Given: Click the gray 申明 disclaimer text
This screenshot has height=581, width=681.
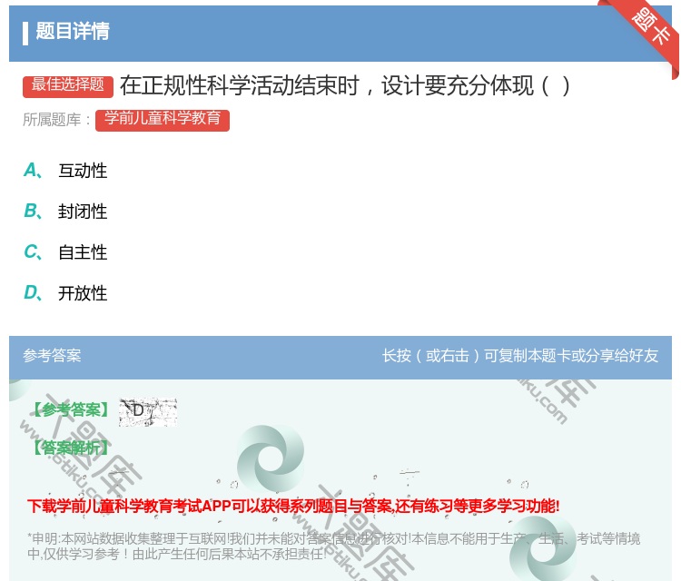Looking at the screenshot, I should click(333, 546).
